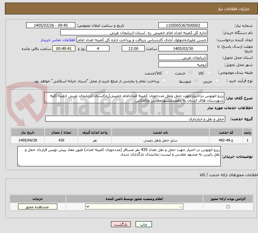Screen dimensions: 258x233
Task: Click the جزئیات اطلاعات نیاز page title
Action: point(234,9)
